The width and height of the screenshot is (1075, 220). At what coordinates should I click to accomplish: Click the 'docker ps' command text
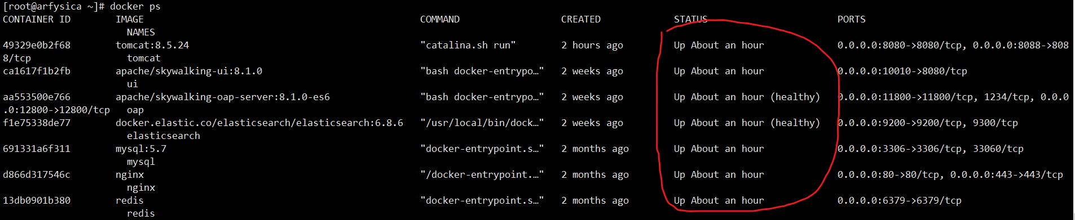click(x=135, y=7)
